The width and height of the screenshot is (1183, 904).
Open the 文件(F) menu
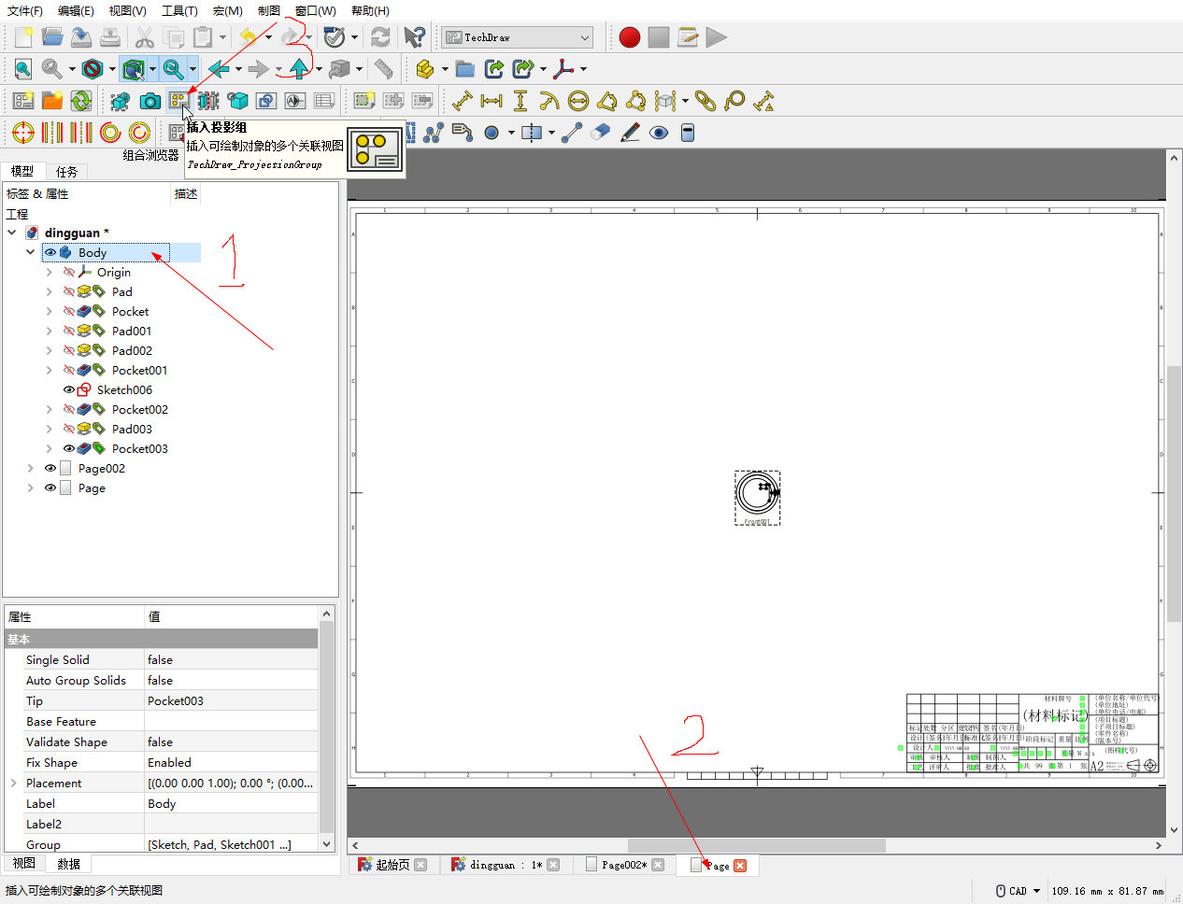coord(25,10)
